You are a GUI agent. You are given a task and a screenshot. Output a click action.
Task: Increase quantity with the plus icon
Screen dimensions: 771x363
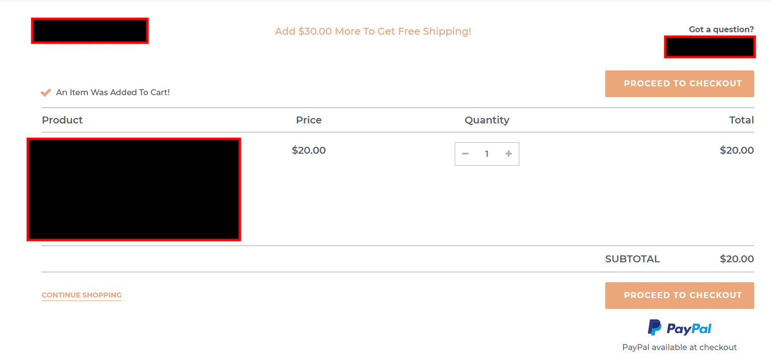coord(508,154)
